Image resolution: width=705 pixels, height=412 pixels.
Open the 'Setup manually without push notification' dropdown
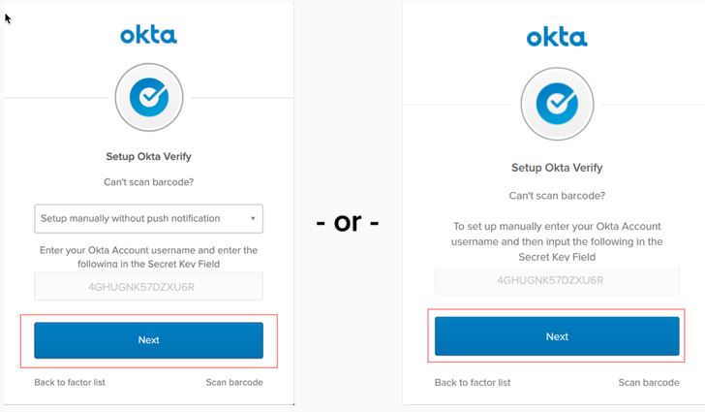pos(148,218)
